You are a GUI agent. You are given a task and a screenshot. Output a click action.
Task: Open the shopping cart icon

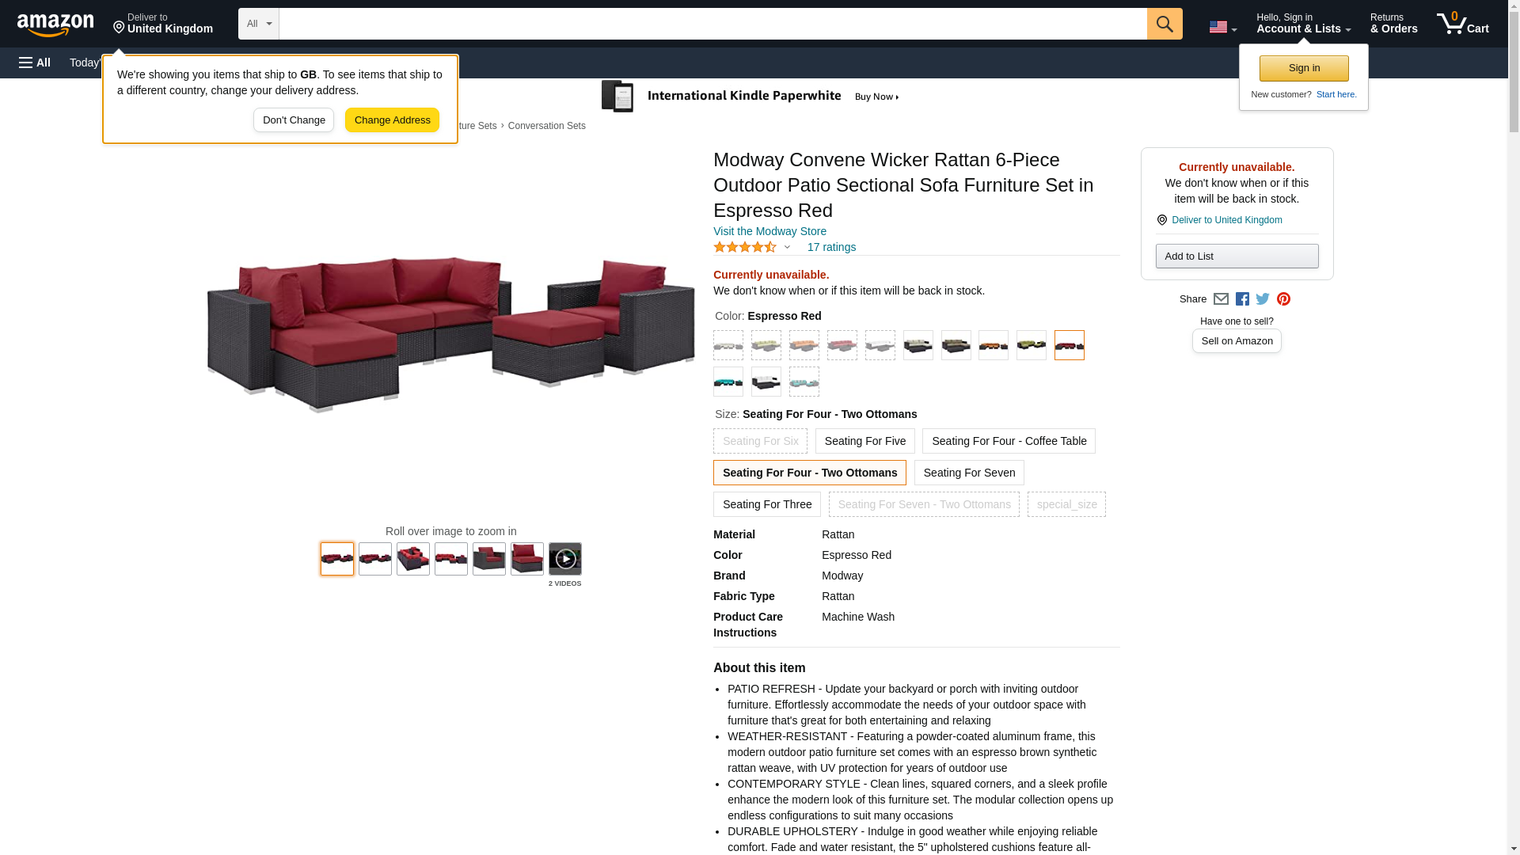point(1462,24)
